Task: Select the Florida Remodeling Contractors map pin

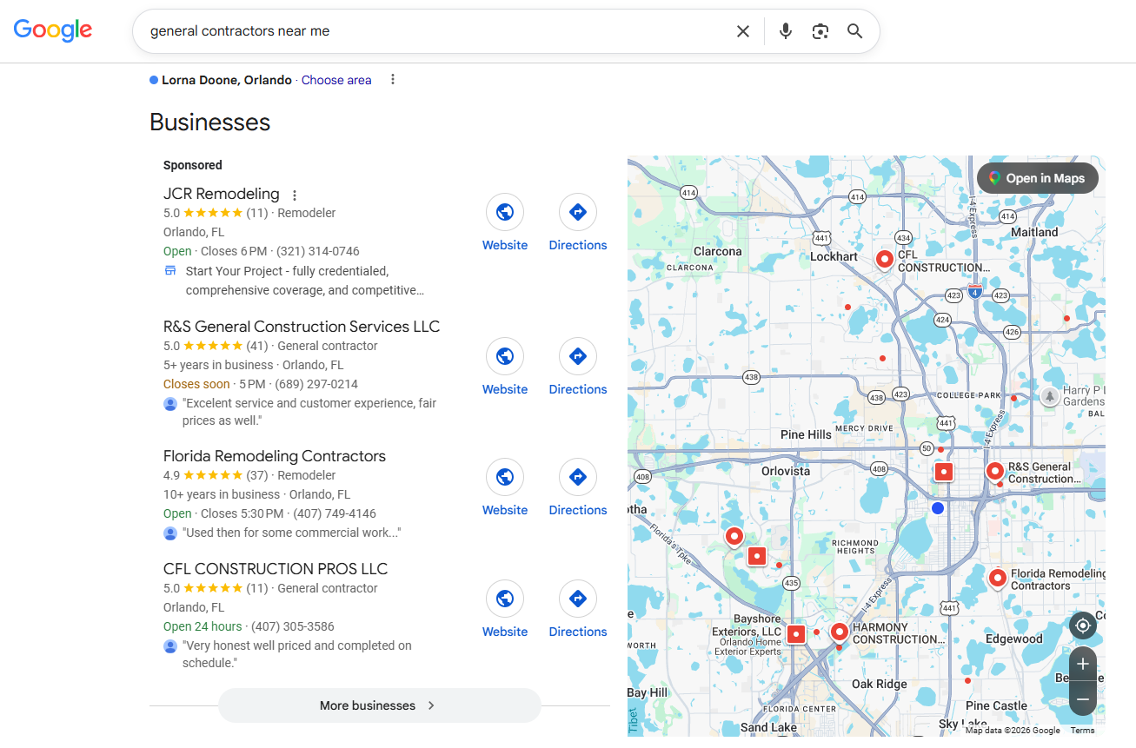Action: click(x=998, y=578)
